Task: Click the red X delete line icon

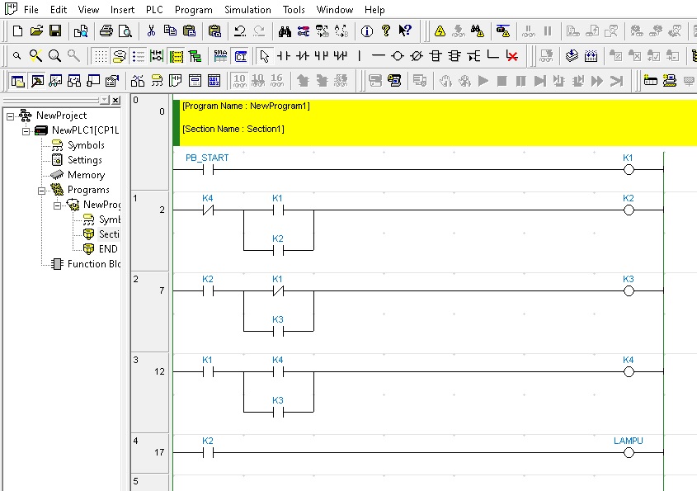Action: (512, 56)
